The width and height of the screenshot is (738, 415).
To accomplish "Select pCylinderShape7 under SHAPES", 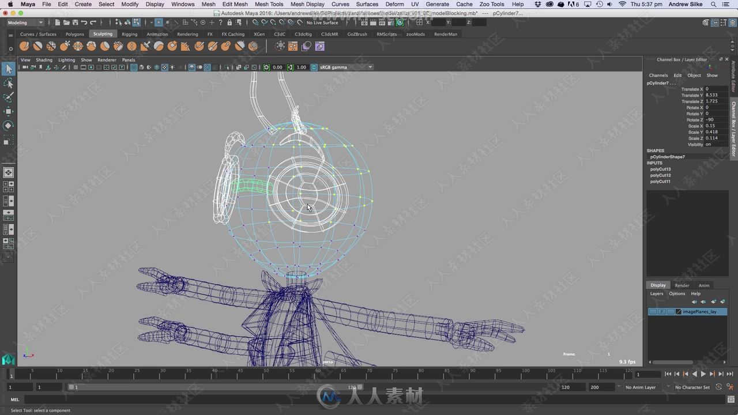I will point(667,157).
